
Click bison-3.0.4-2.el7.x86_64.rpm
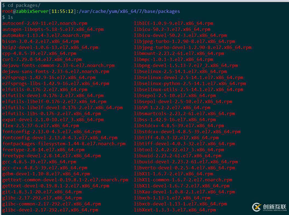[x=41, y=42]
